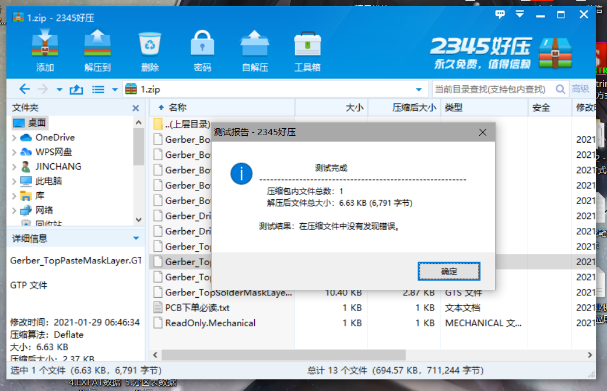Click the 文本文档 type cell
Screen dimensions: 607x391
coord(462,308)
